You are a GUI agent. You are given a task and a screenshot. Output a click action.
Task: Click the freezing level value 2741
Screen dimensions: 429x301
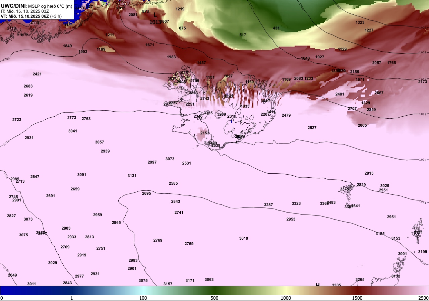(x=179, y=213)
